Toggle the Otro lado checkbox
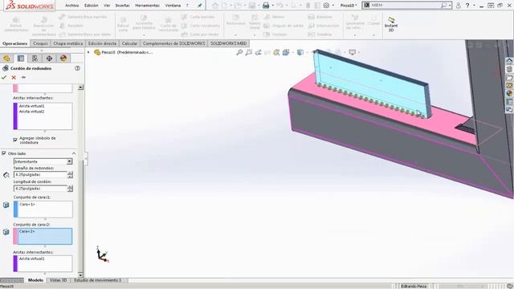This screenshot has height=289, width=514. pos(4,153)
